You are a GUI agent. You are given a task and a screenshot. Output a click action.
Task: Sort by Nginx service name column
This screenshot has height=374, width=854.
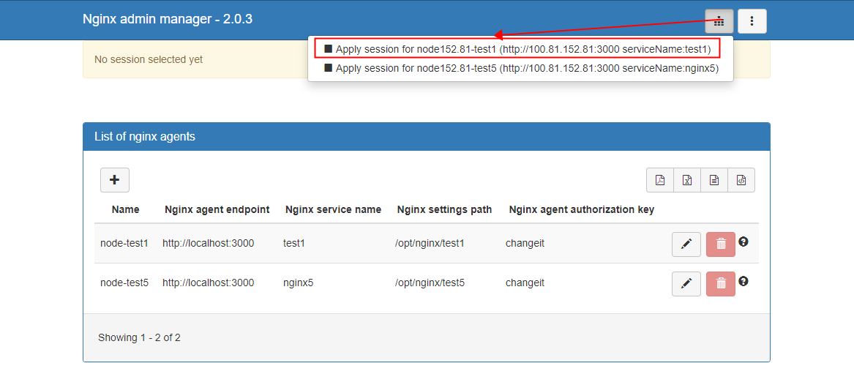(x=333, y=209)
